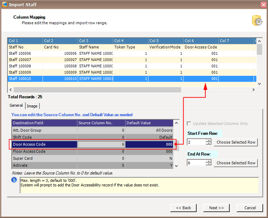Select the General tab
This screenshot has width=268, height=218.
coord(16,105)
